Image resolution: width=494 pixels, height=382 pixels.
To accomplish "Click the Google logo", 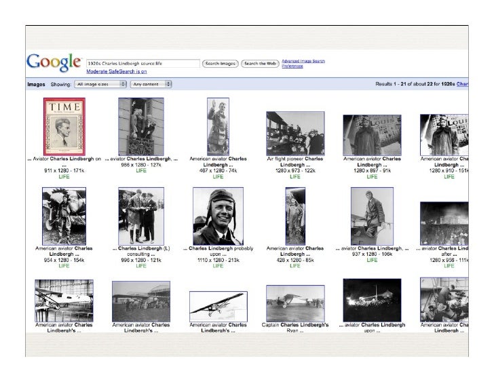I will pyautogui.click(x=53, y=62).
